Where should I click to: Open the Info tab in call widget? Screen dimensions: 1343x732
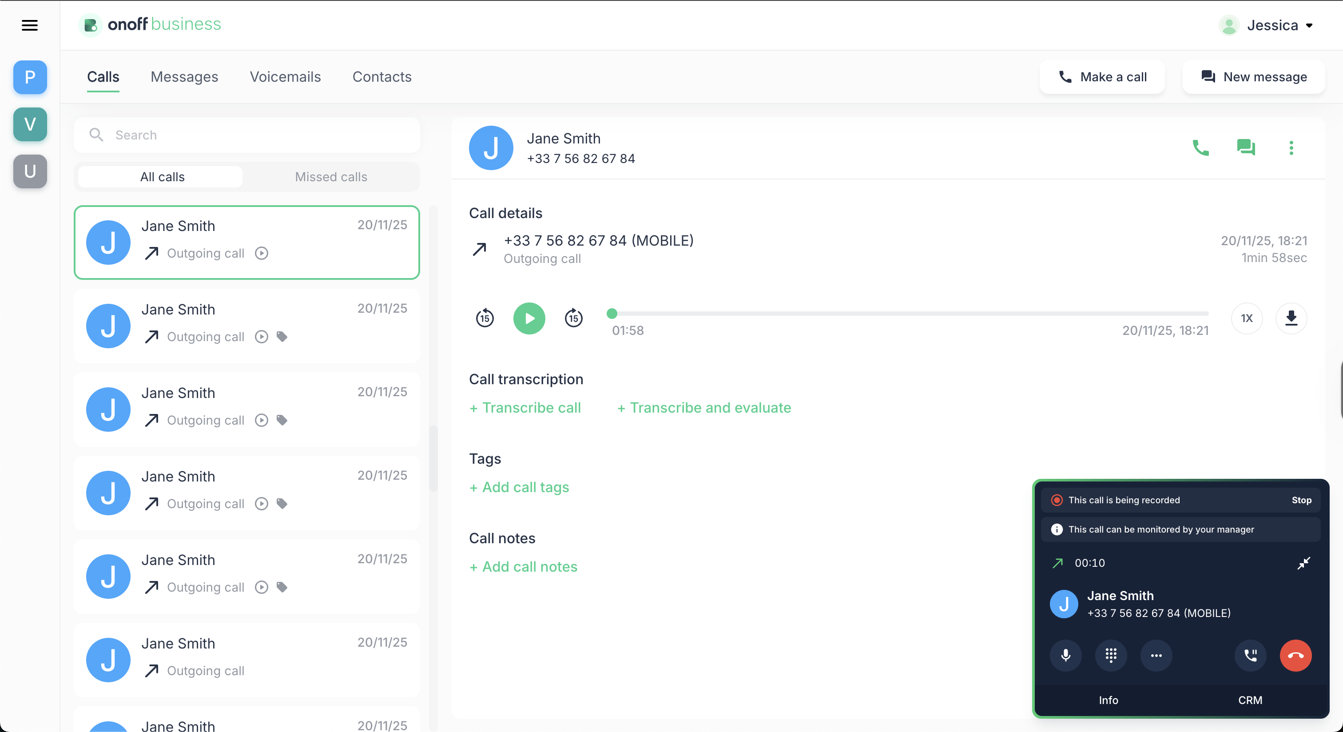click(x=1109, y=700)
